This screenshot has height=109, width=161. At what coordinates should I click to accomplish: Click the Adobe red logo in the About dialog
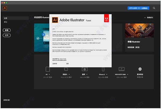pyautogui.click(x=106, y=18)
